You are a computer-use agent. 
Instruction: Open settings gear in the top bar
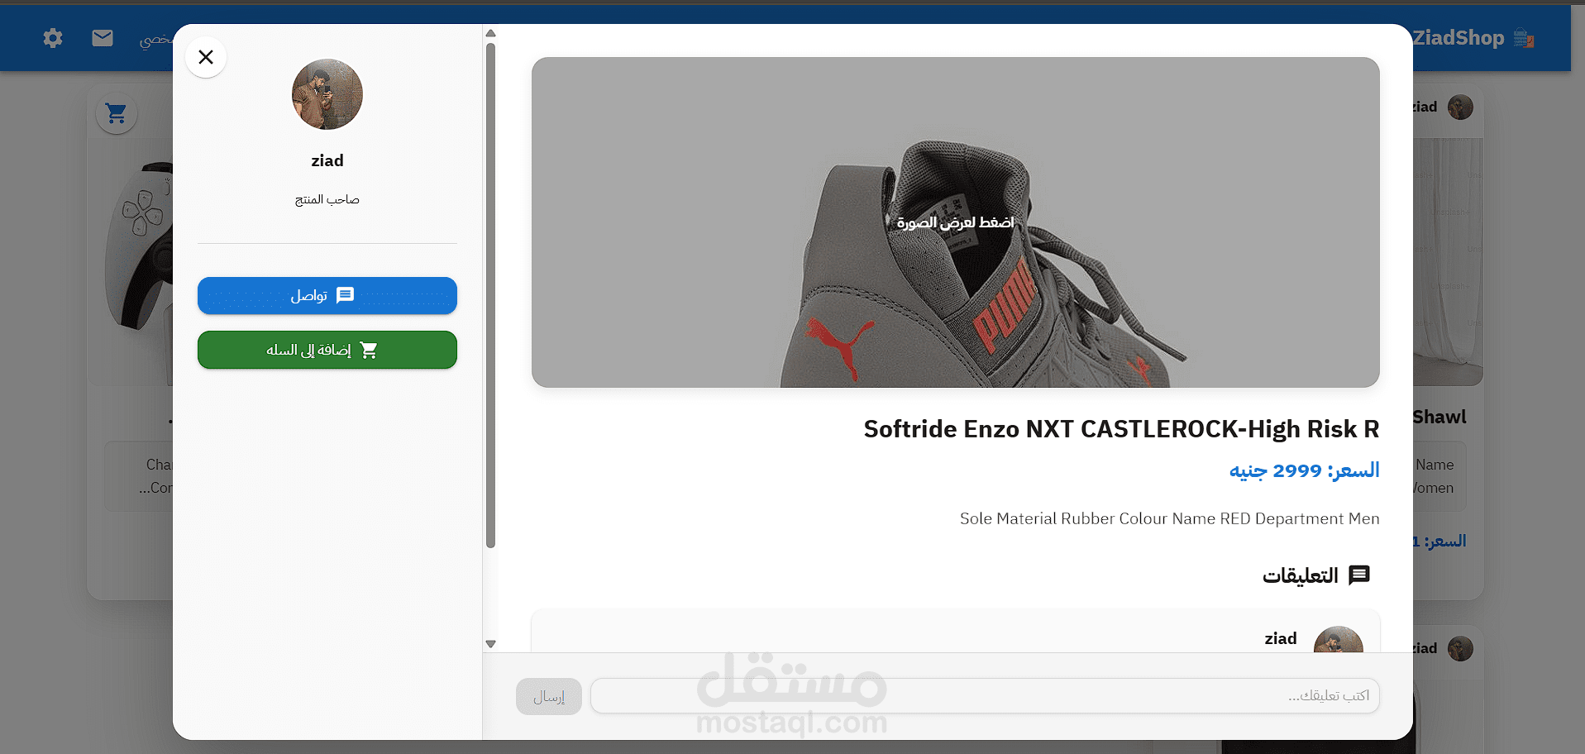pos(53,38)
